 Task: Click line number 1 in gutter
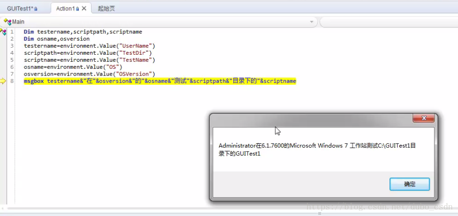pos(12,32)
